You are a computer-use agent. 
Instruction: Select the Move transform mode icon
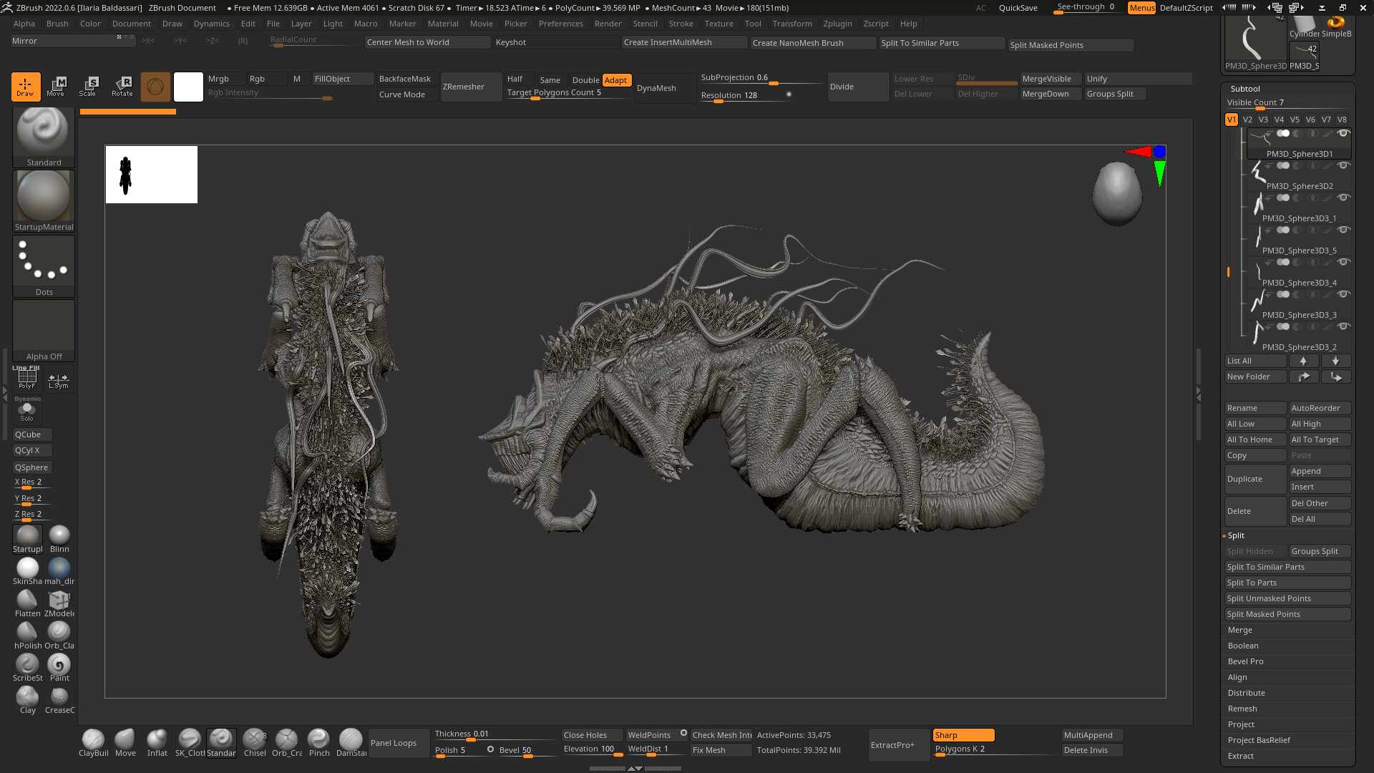click(57, 87)
